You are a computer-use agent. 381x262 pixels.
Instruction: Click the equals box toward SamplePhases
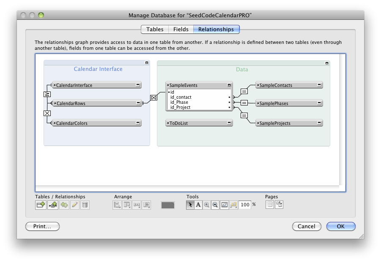click(x=244, y=103)
